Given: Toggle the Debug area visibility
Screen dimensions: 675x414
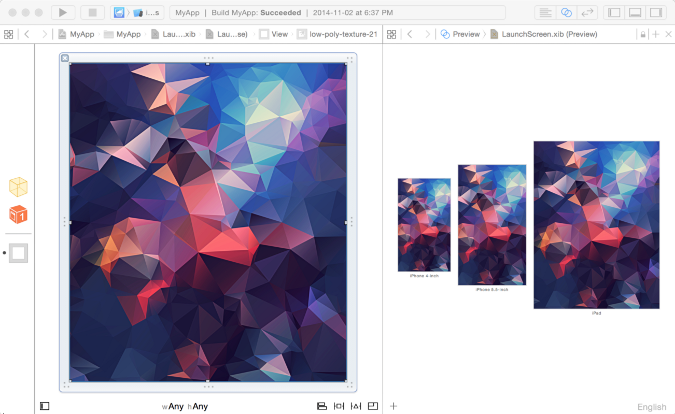Looking at the screenshot, I should (635, 12).
